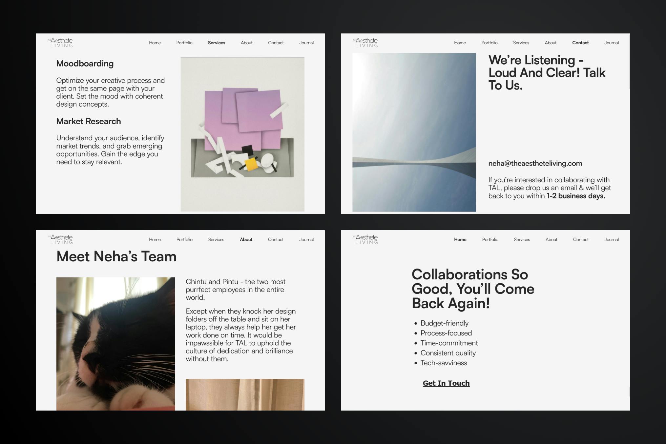Open the Services nav item on Home page
This screenshot has height=444, width=666.
[522, 239]
